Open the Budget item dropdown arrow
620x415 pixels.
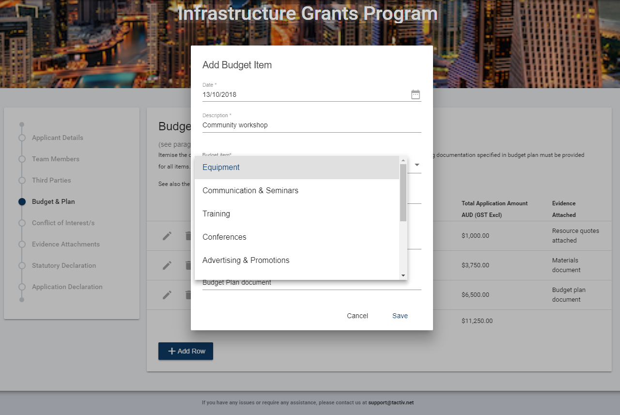click(417, 165)
